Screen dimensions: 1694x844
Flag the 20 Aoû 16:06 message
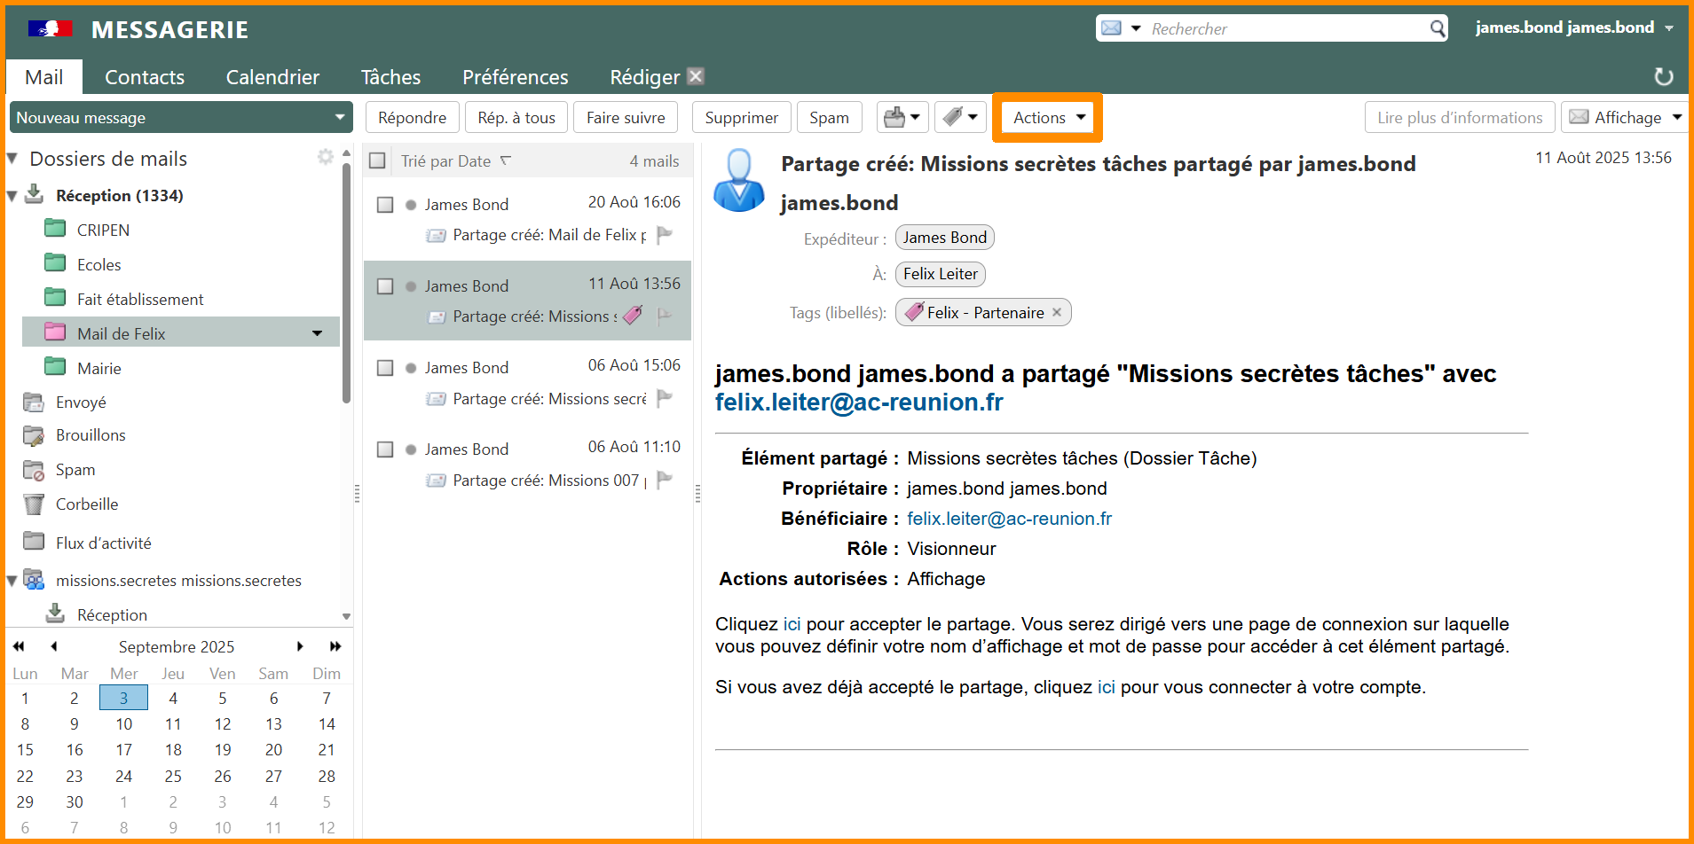(665, 235)
